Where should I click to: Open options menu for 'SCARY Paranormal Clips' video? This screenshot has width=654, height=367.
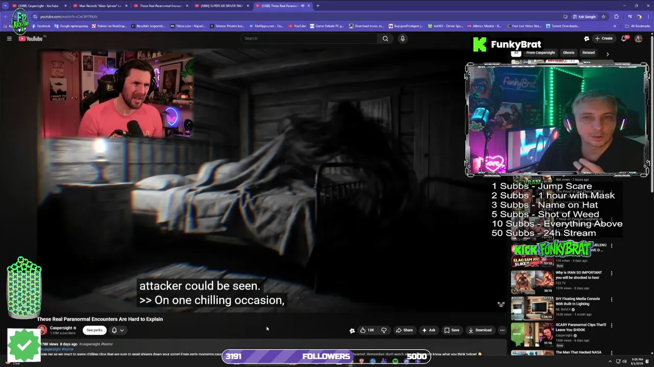612,326
